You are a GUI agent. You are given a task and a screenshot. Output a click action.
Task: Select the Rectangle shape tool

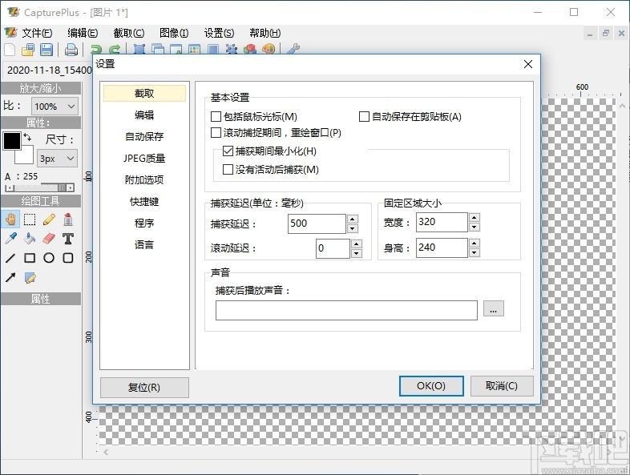(30, 258)
